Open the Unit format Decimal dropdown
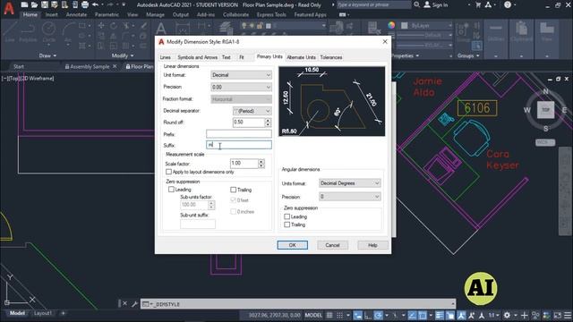573x322 pixels. pos(241,75)
